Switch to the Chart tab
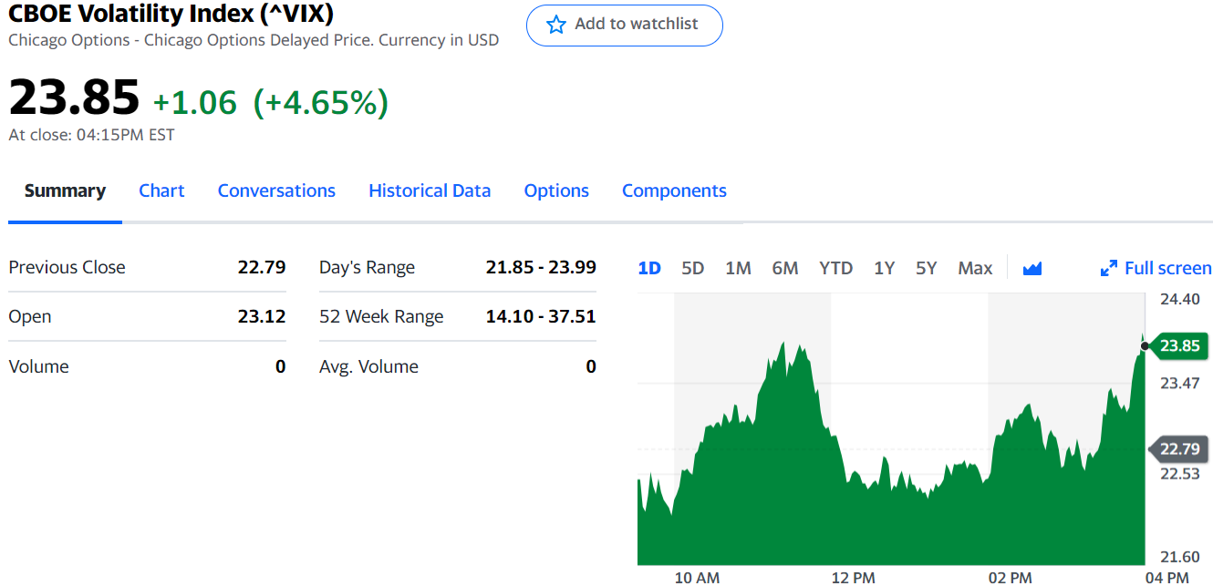This screenshot has height=586, width=1213. 161,190
